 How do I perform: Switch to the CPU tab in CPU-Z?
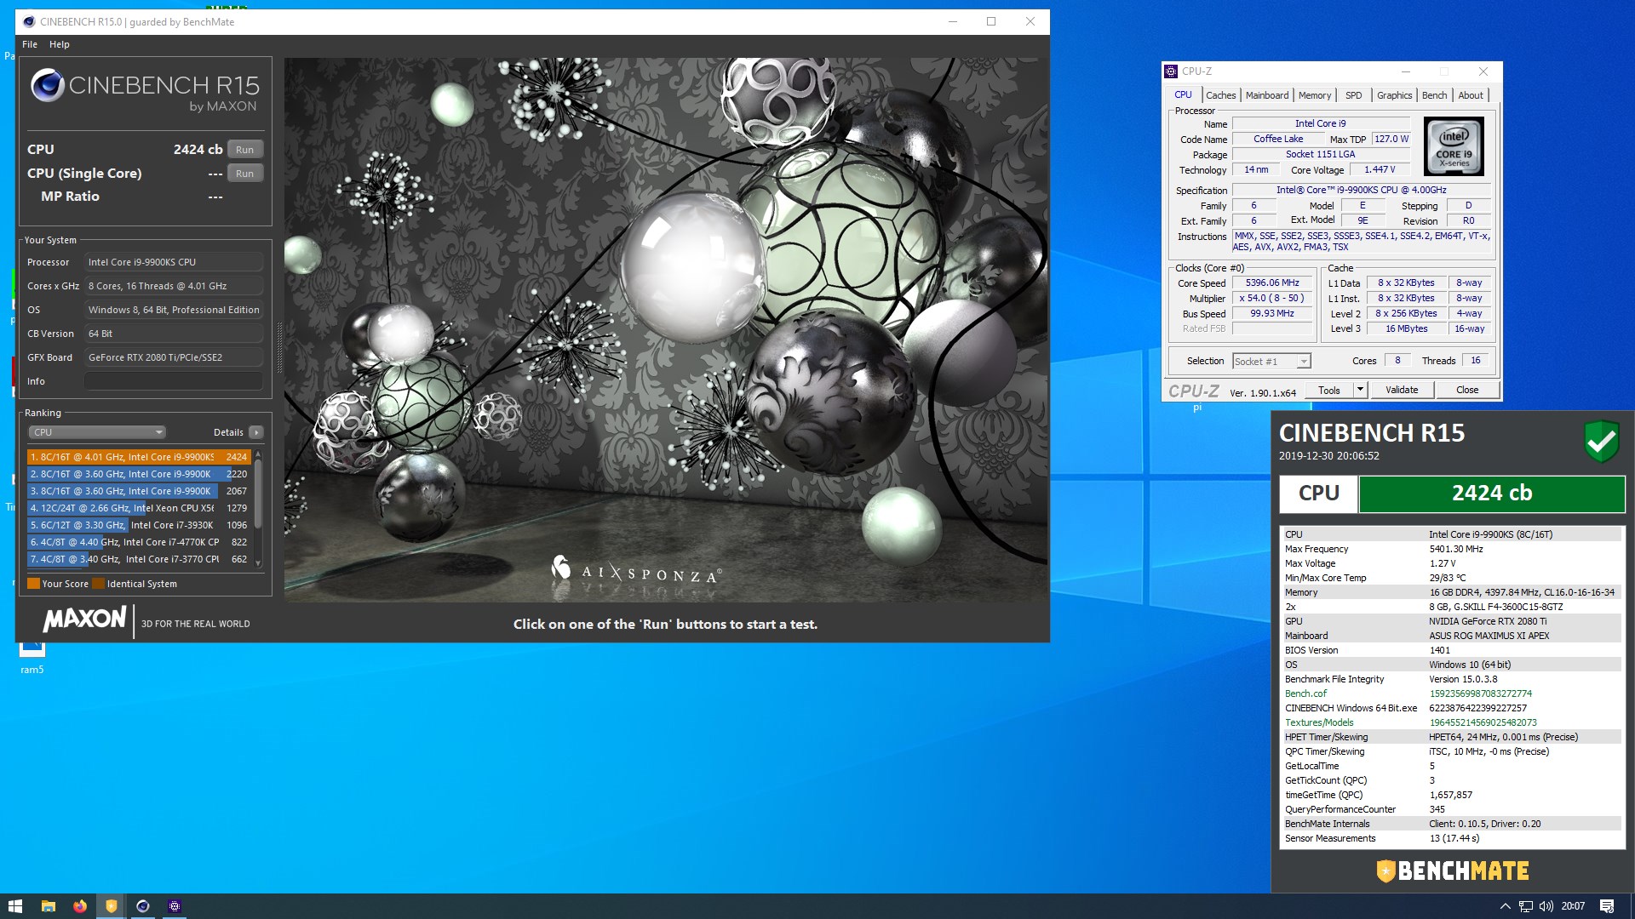[1183, 95]
